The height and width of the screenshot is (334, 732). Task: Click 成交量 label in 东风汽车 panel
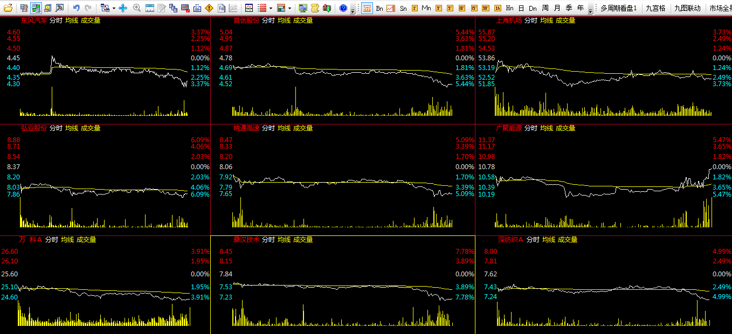tap(91, 20)
